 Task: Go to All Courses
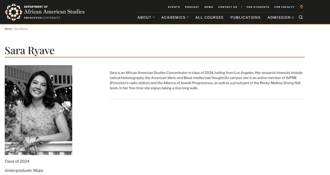210,17
